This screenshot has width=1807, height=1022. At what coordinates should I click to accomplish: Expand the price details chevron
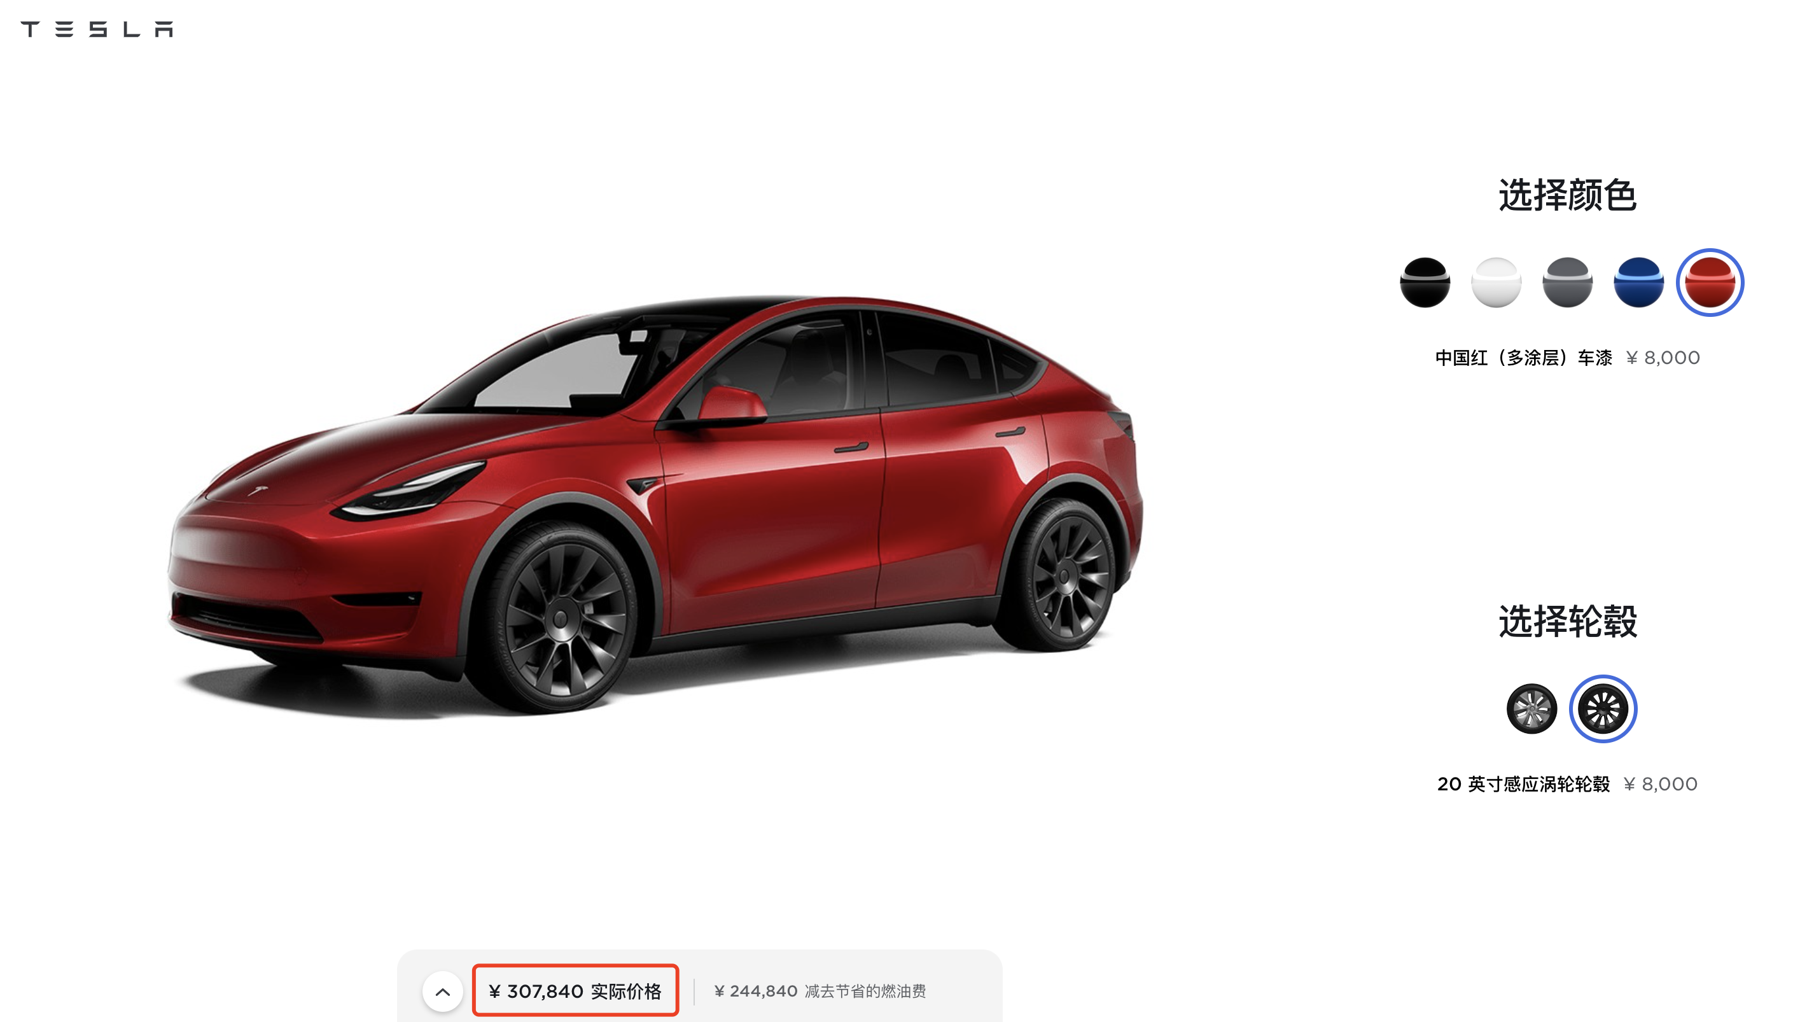(x=442, y=992)
